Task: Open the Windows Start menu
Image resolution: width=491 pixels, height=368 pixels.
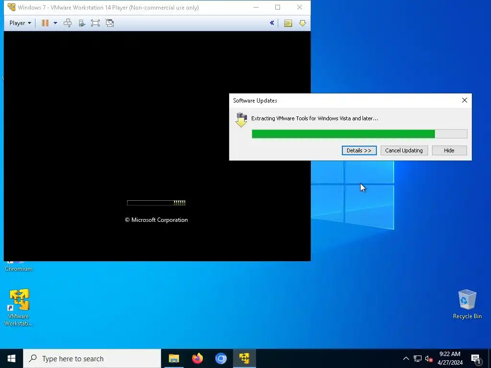Action: tap(12, 358)
